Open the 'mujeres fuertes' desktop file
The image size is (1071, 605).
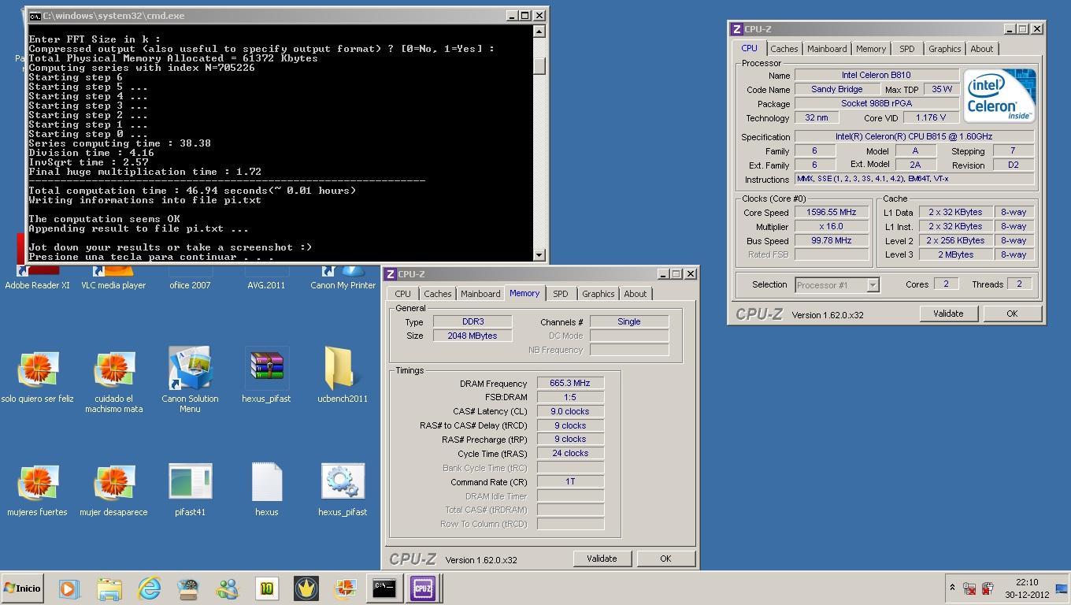coord(37,490)
